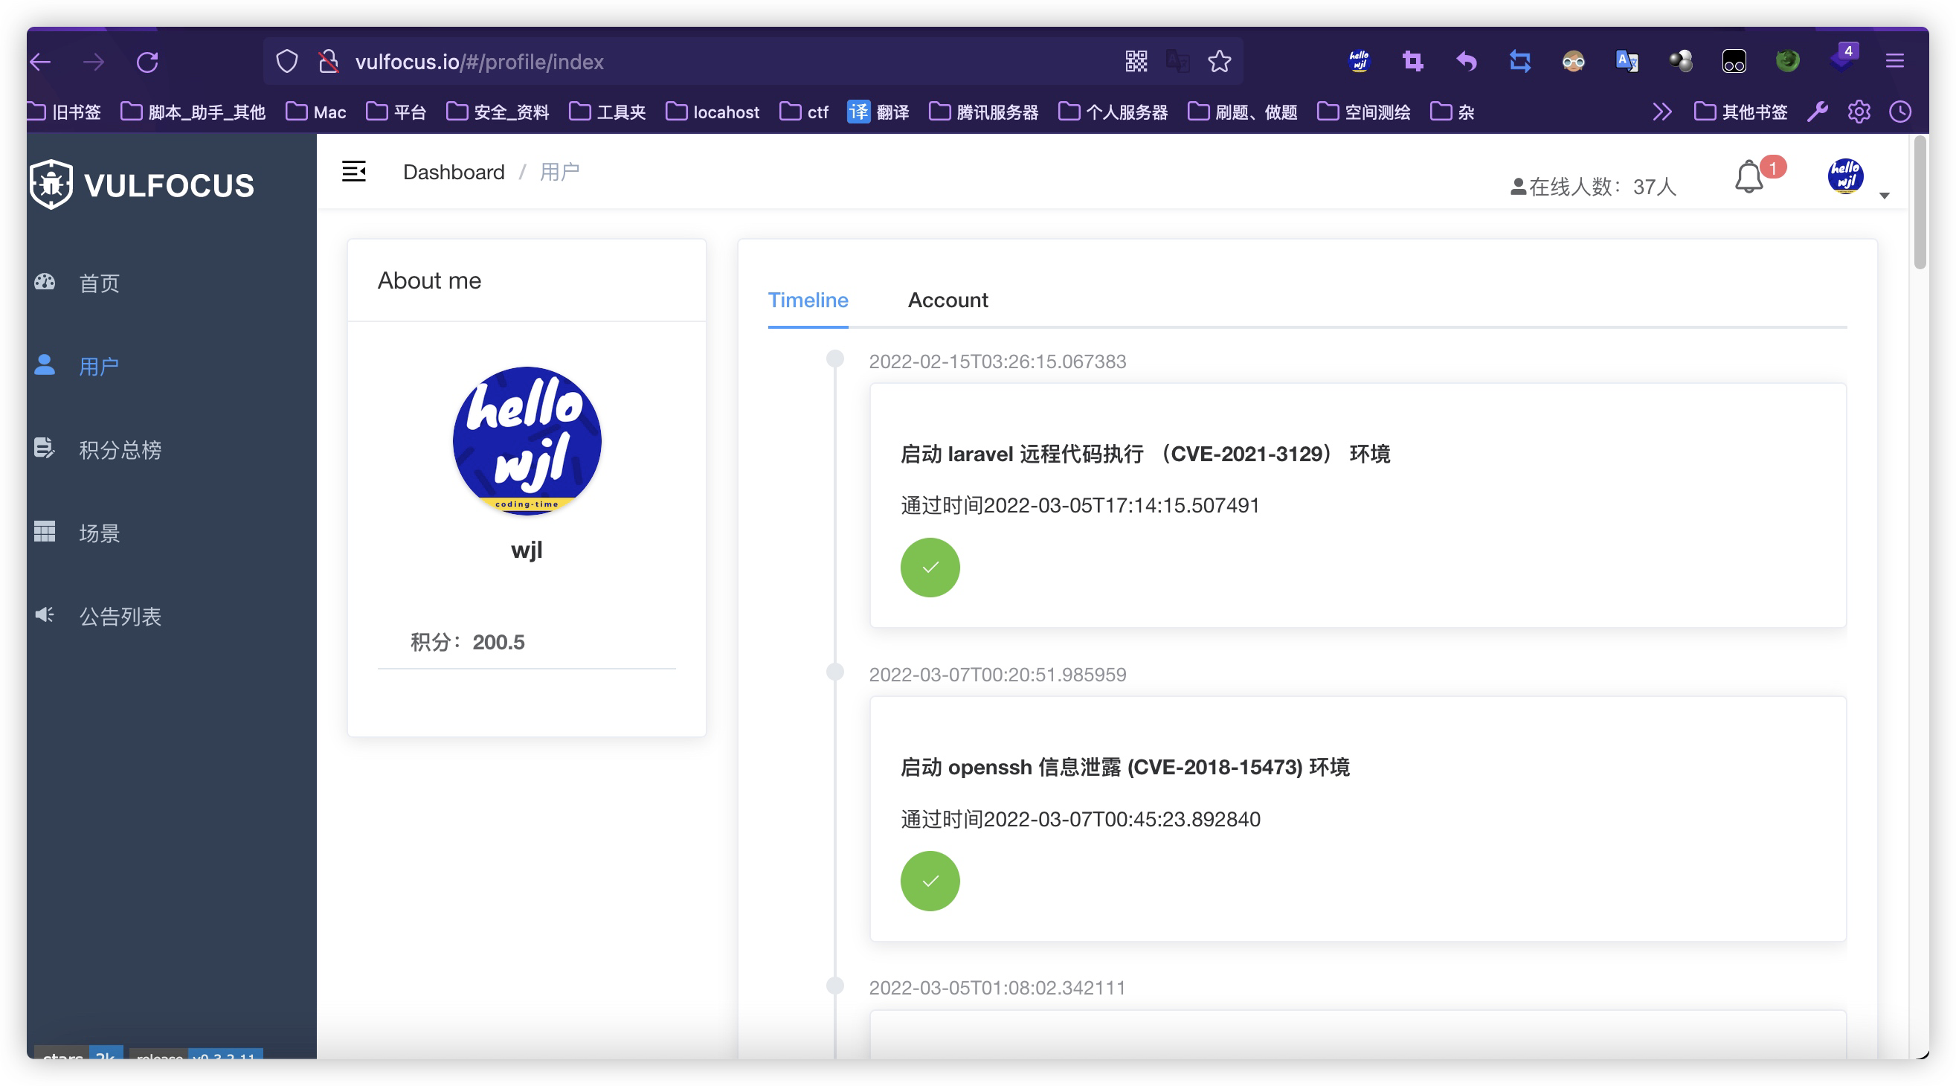This screenshot has width=1956, height=1086.
Task: Open the Mac bookmark folder
Action: [316, 112]
